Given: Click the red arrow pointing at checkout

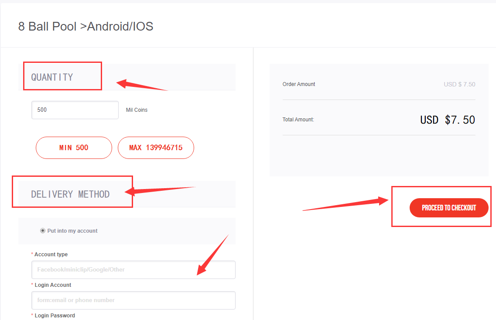Looking at the screenshot, I should coord(345,203).
